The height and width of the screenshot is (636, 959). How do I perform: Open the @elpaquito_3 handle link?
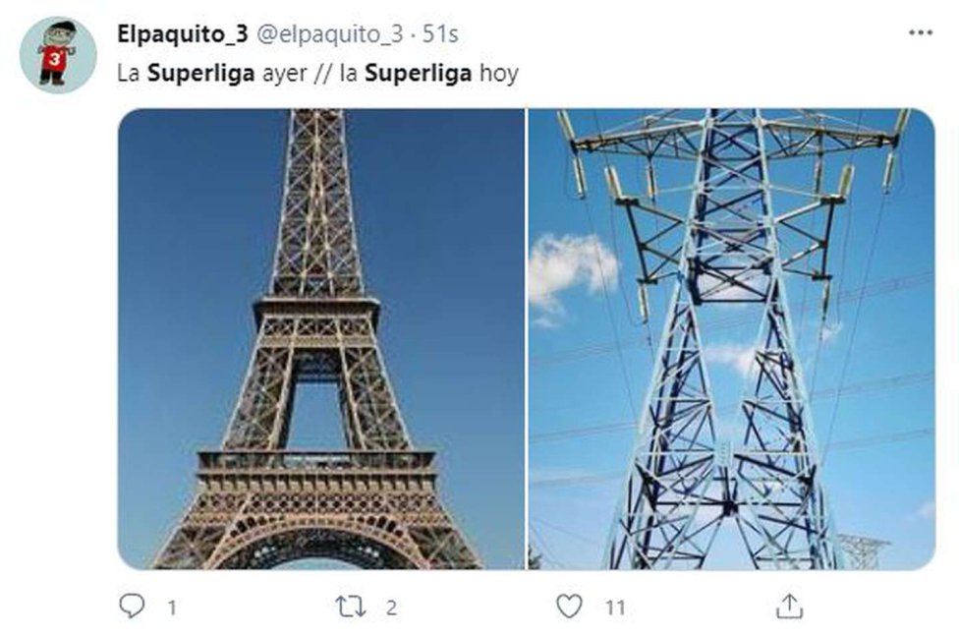click(x=329, y=34)
